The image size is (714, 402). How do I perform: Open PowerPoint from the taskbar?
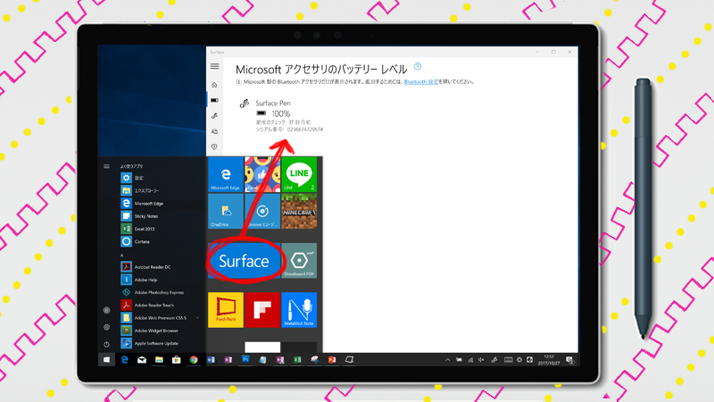(x=332, y=360)
